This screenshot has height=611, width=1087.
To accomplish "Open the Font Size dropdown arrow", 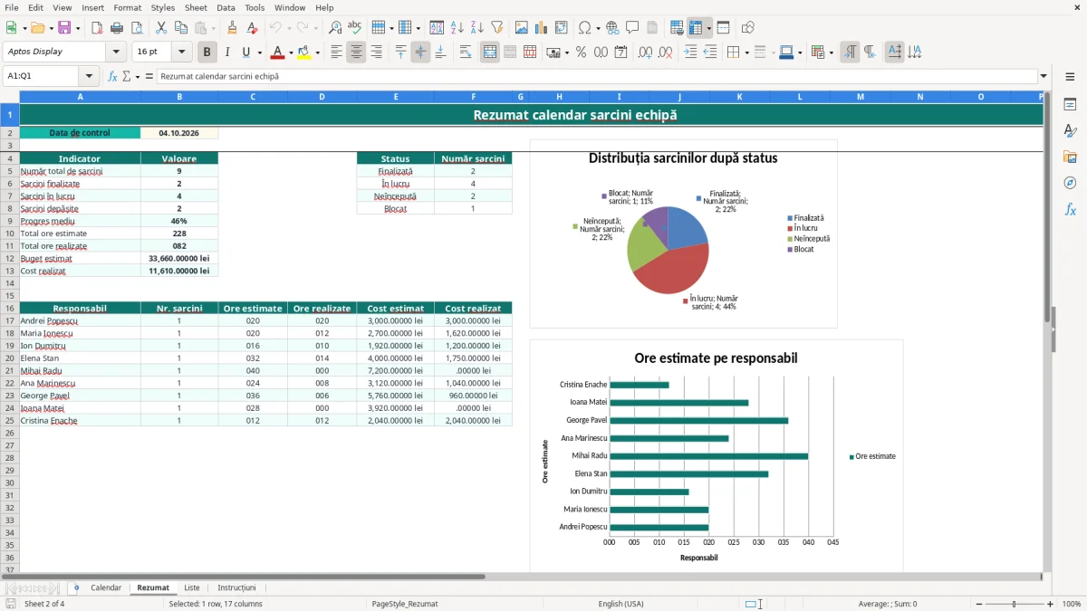I will click(182, 53).
